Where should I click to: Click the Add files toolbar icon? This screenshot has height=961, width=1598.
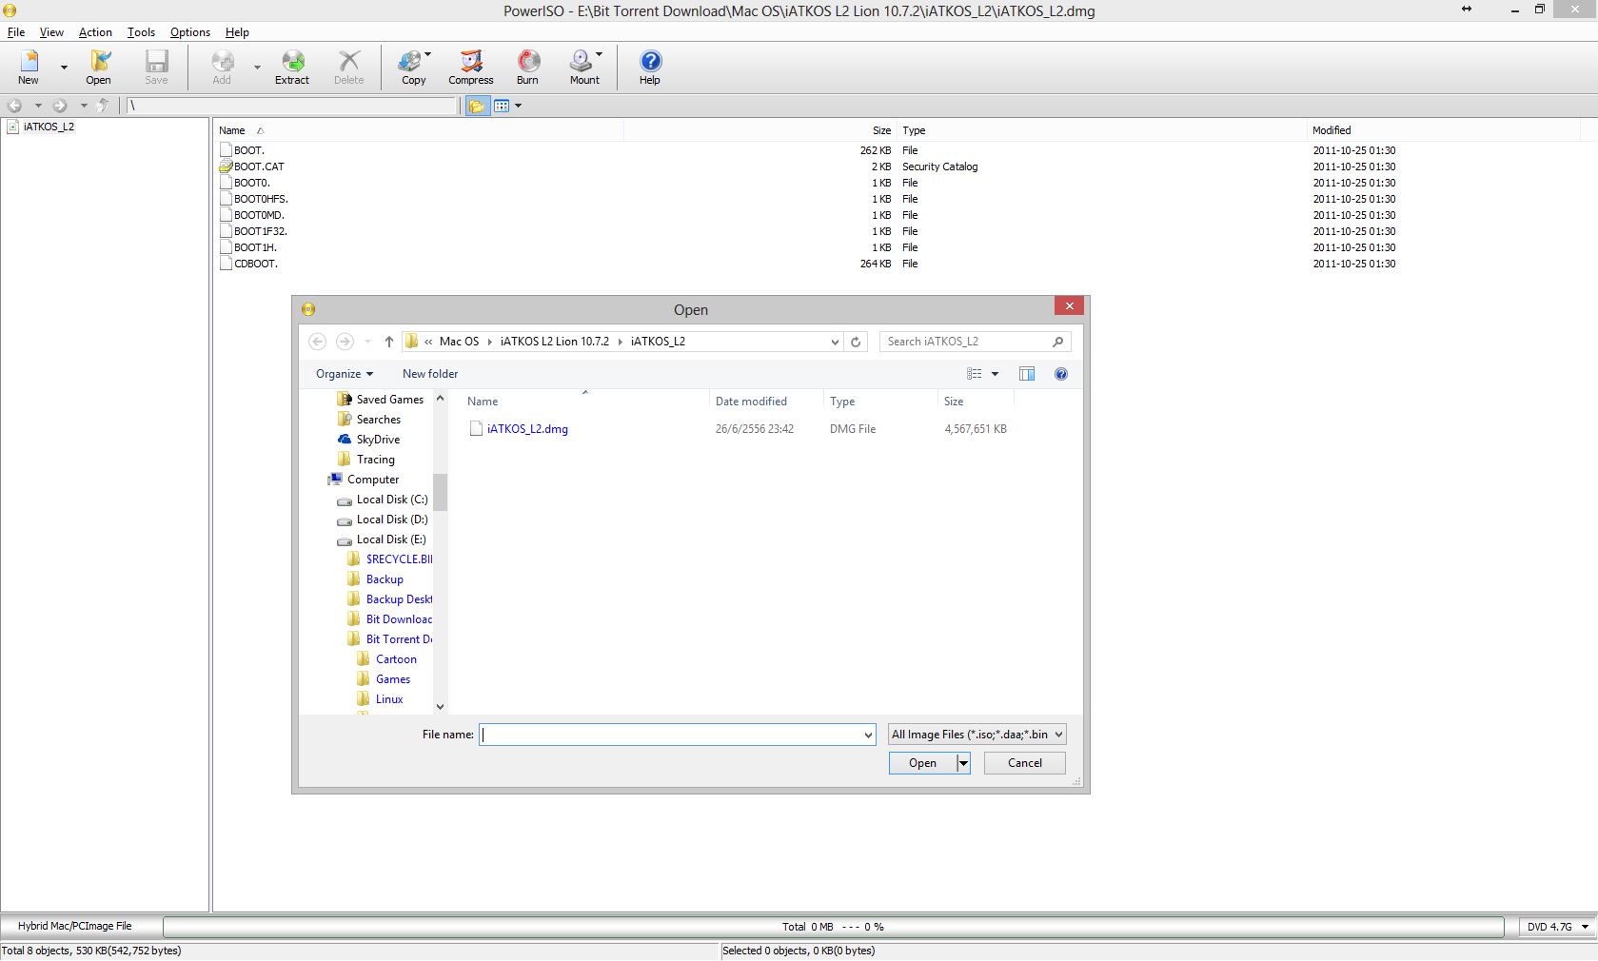tap(222, 67)
